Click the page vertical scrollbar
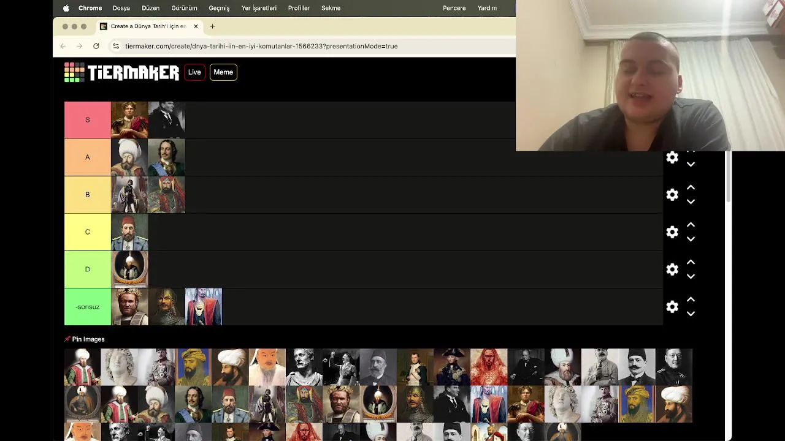This screenshot has width=785, height=441. click(728, 178)
